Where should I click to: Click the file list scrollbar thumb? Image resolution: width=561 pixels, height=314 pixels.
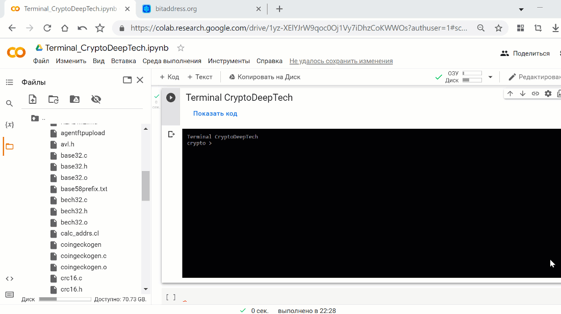(x=146, y=186)
